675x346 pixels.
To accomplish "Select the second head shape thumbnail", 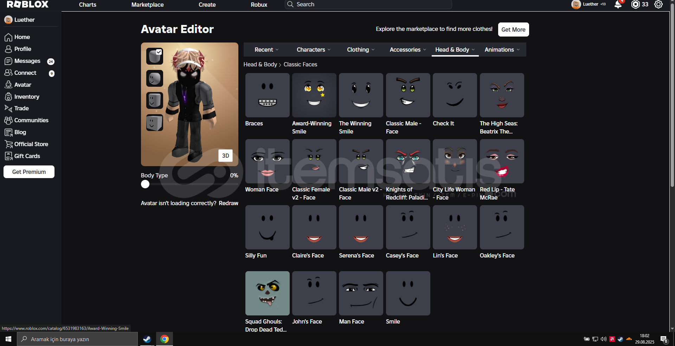I will tap(155, 78).
